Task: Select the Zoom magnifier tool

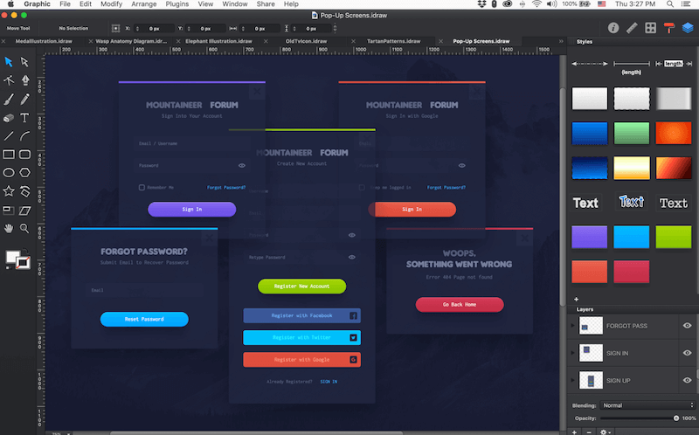Action: 24,229
